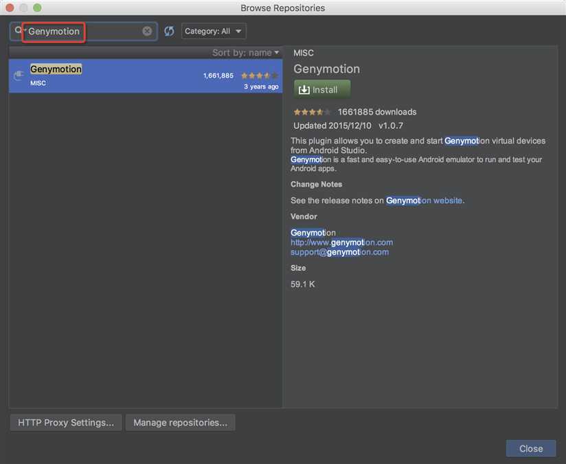Click the Change Notes heading
The height and width of the screenshot is (464, 566).
(x=316, y=184)
